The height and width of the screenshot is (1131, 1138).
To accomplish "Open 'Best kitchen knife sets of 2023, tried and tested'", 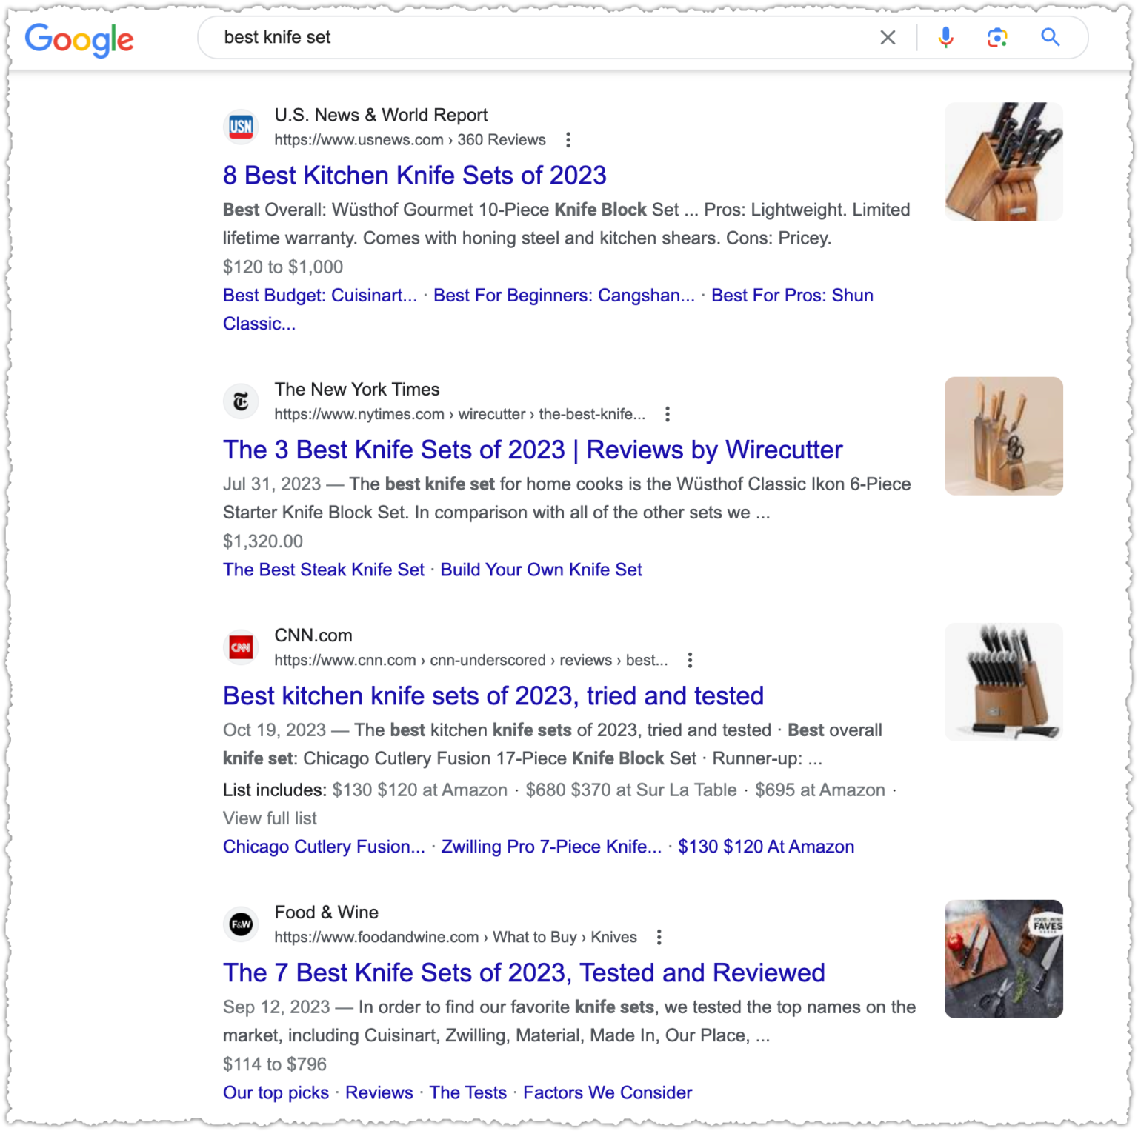I will point(493,696).
